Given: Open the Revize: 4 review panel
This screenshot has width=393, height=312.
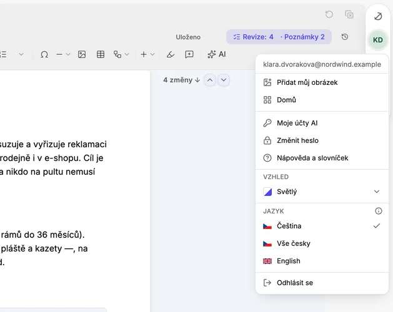Looking at the screenshot, I should point(253,37).
